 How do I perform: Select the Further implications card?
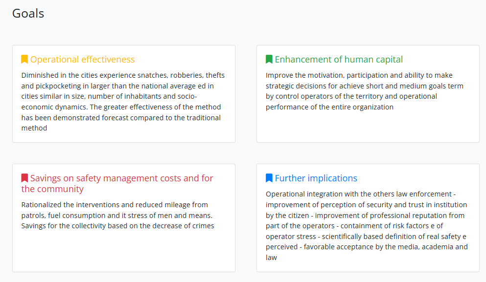[368, 218]
